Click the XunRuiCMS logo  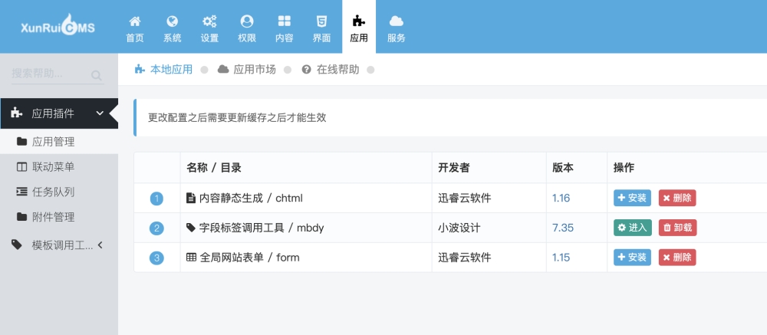pyautogui.click(x=58, y=25)
